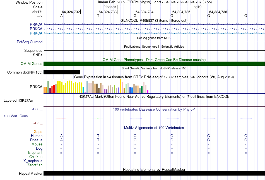Click the Human alignment row label

point(37,136)
